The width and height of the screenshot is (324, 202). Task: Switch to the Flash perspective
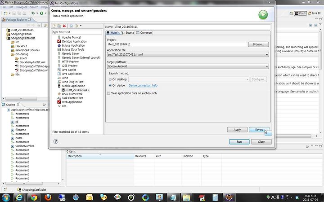pyautogui.click(x=300, y=13)
